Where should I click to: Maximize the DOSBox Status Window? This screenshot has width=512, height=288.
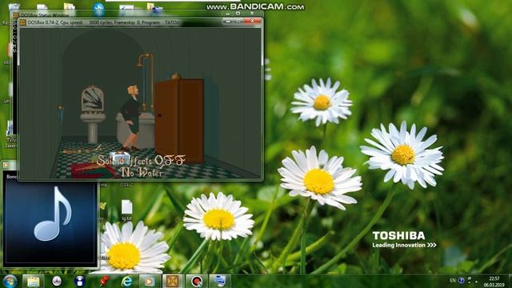[x=238, y=14]
